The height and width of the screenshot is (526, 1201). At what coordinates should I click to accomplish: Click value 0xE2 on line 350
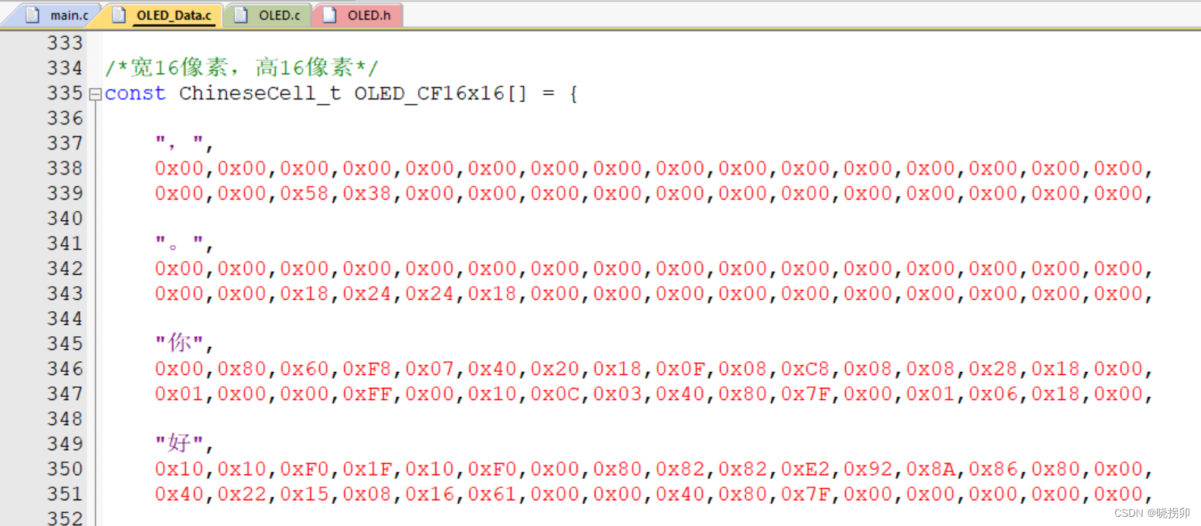click(x=805, y=468)
